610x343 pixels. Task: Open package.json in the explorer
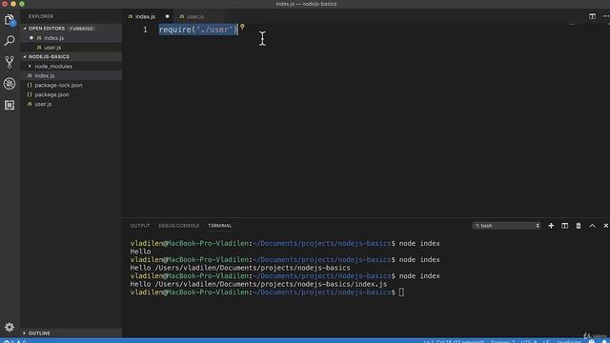[x=51, y=94]
